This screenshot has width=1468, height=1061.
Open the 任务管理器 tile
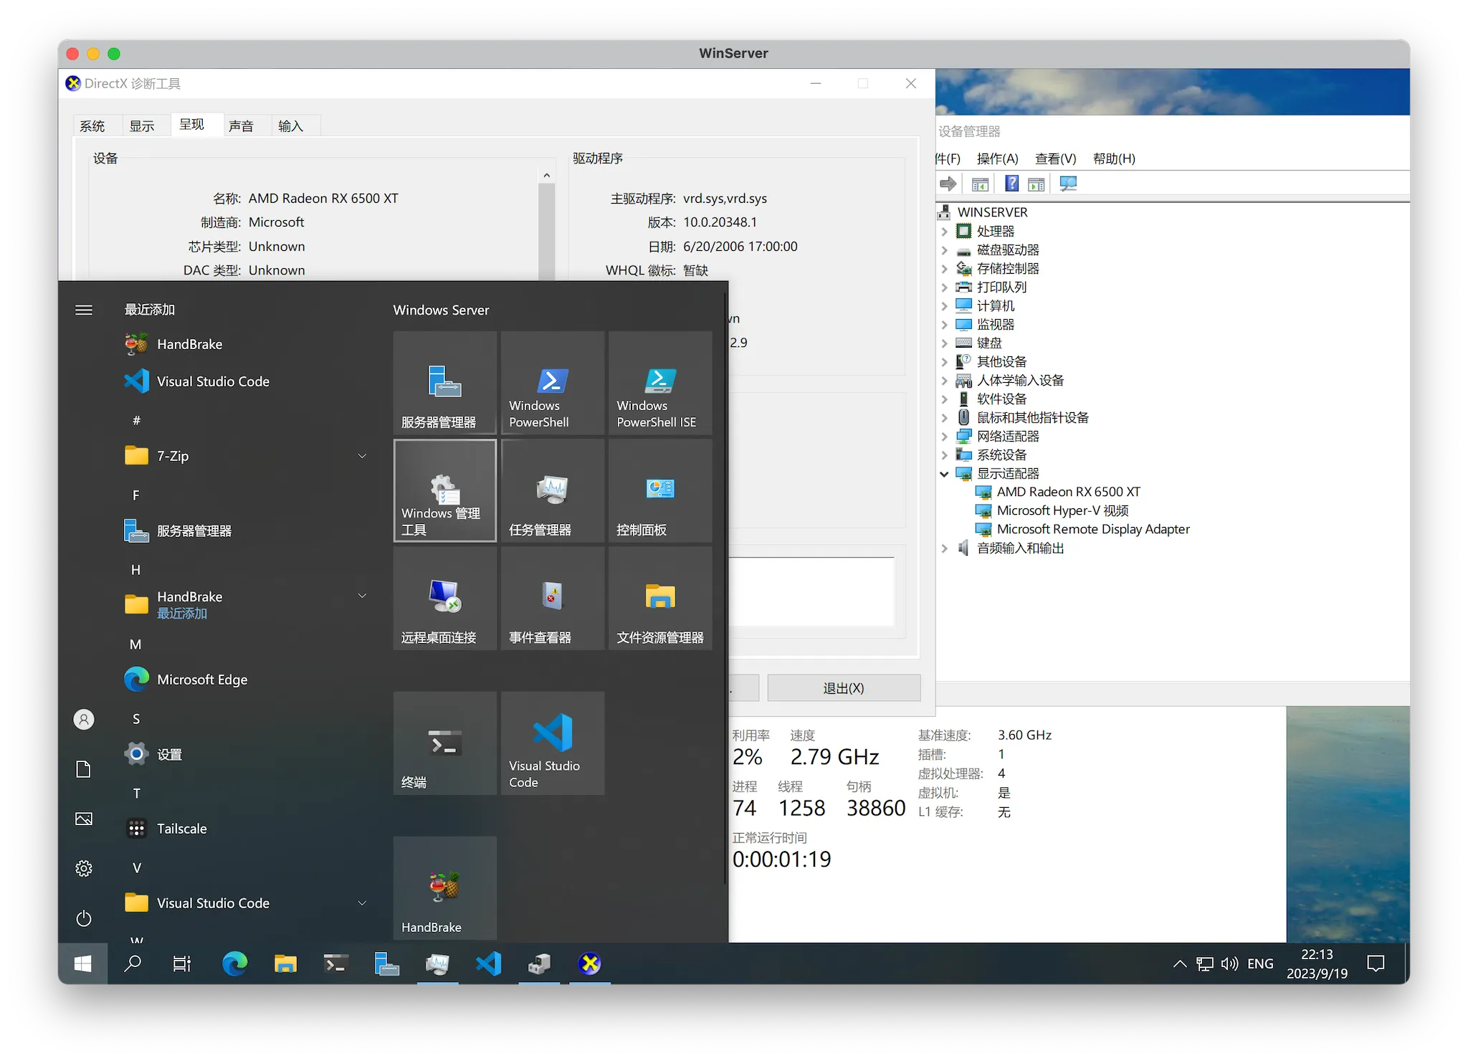(552, 490)
